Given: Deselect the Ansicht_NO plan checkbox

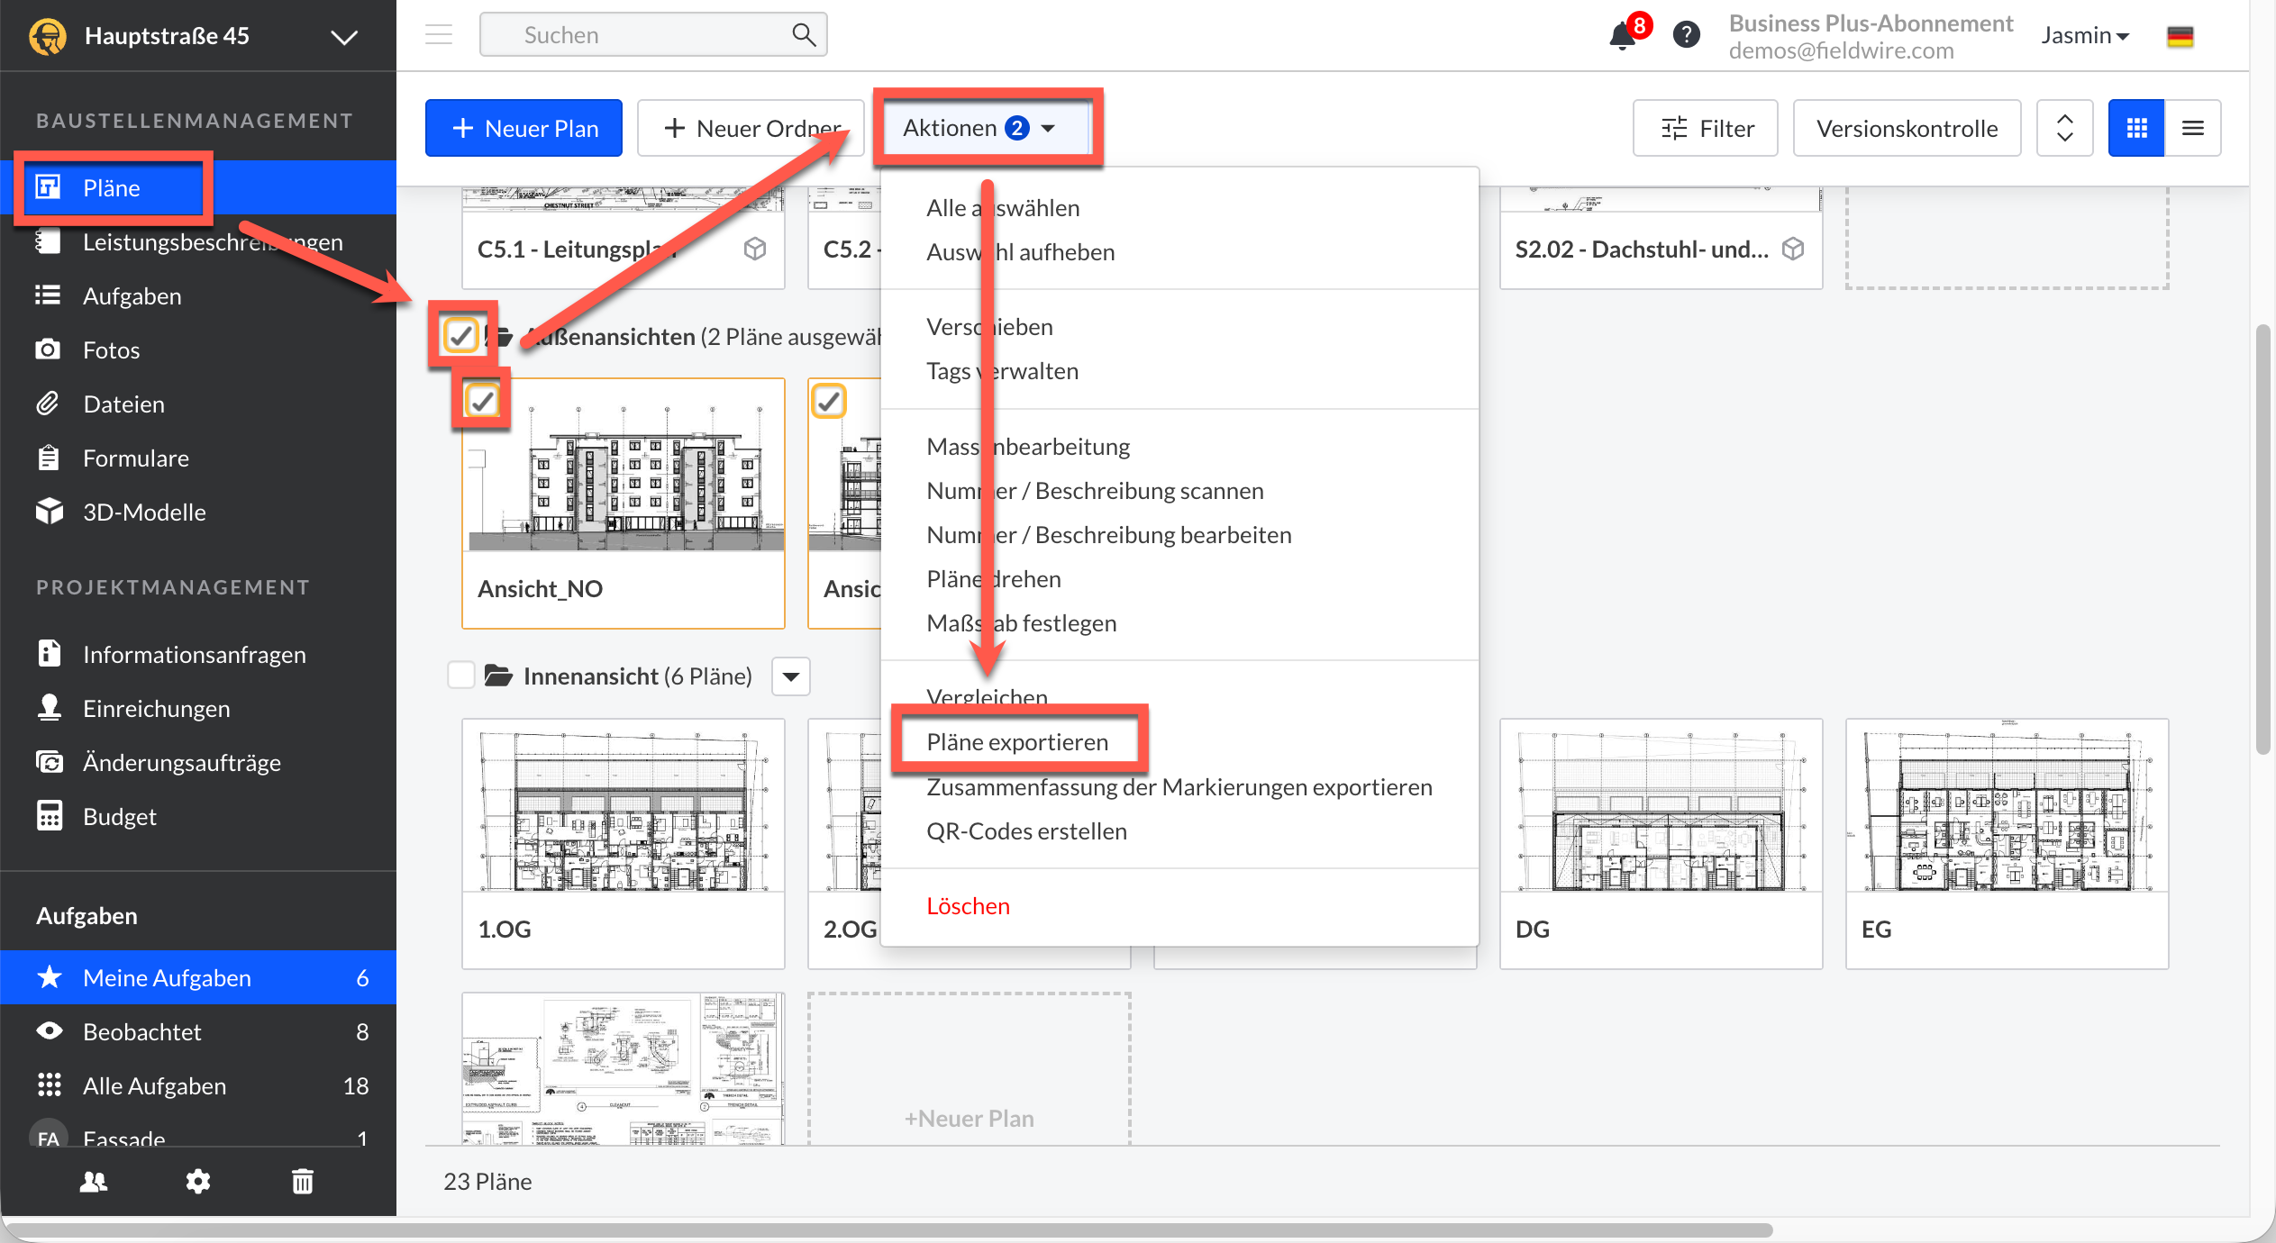Looking at the screenshot, I should (x=483, y=401).
